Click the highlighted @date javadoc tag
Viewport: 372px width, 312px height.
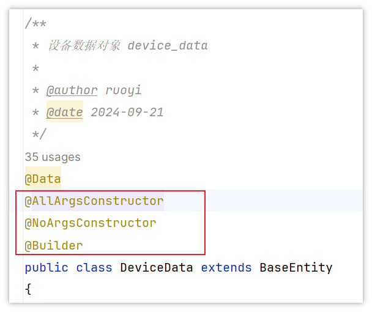[64, 112]
